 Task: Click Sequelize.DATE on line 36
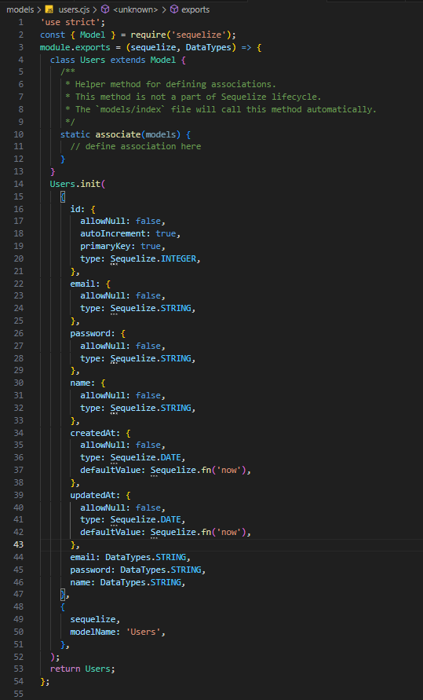click(146, 457)
